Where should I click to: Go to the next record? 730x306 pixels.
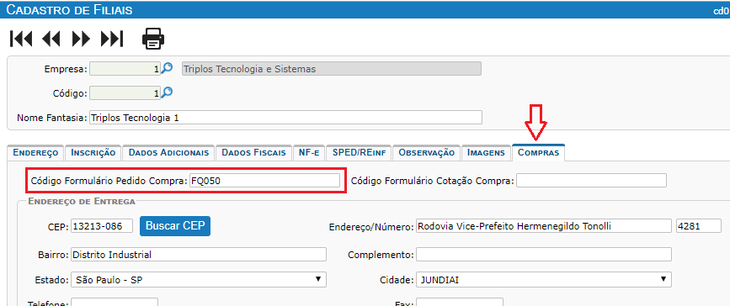[81, 39]
